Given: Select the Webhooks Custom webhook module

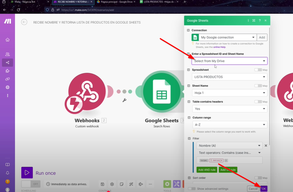Looking at the screenshot, I should tap(87, 92).
